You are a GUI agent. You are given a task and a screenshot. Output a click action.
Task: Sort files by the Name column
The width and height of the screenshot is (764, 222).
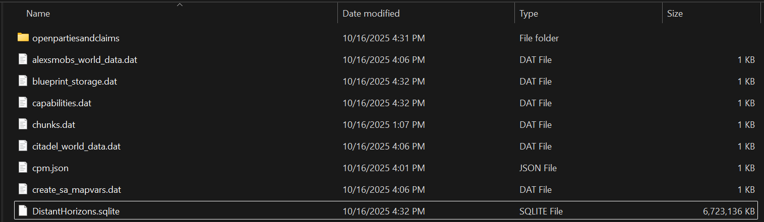point(38,14)
